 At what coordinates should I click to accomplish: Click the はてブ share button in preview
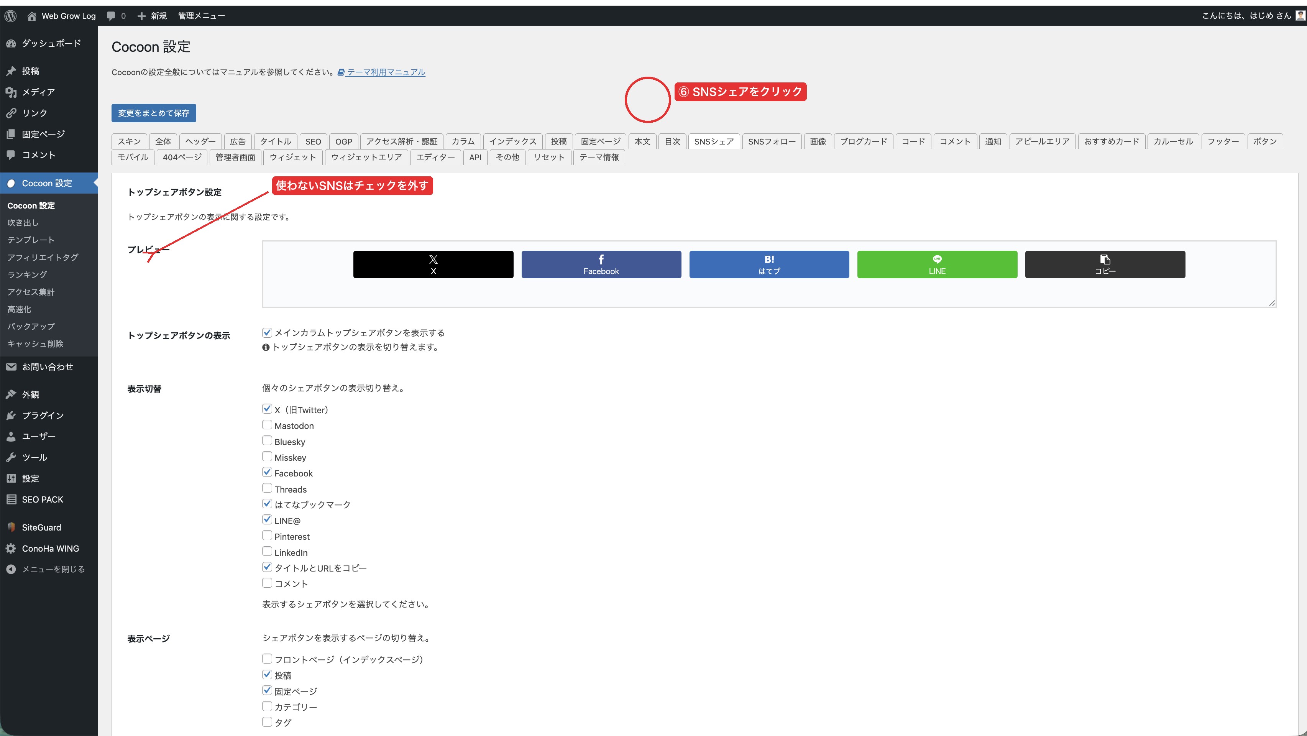769,264
